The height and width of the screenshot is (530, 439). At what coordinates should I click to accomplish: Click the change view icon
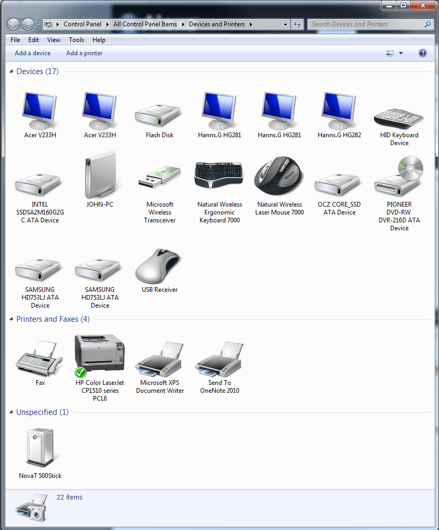[x=390, y=53]
